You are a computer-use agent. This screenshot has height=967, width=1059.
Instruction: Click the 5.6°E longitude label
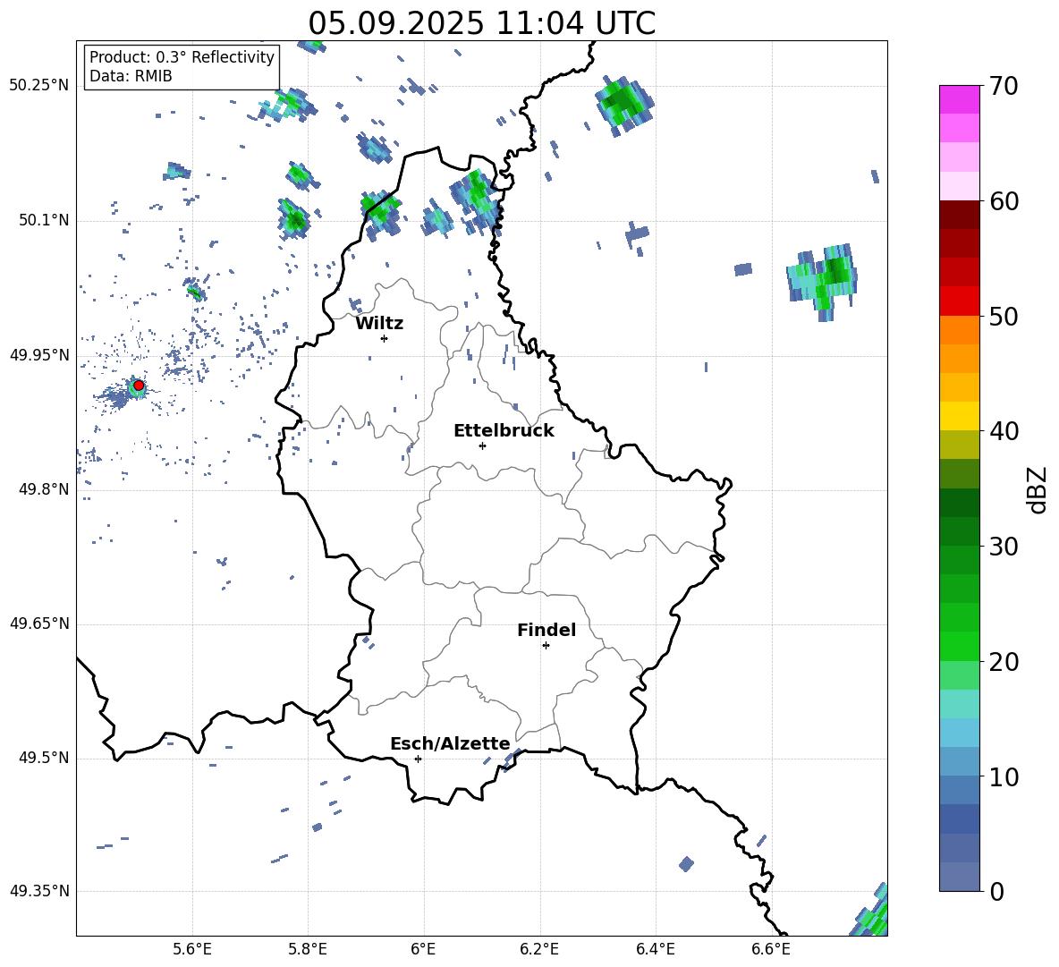pyautogui.click(x=192, y=949)
